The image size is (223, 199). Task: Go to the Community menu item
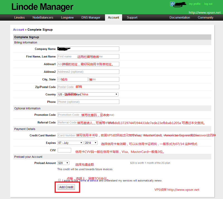205,18
